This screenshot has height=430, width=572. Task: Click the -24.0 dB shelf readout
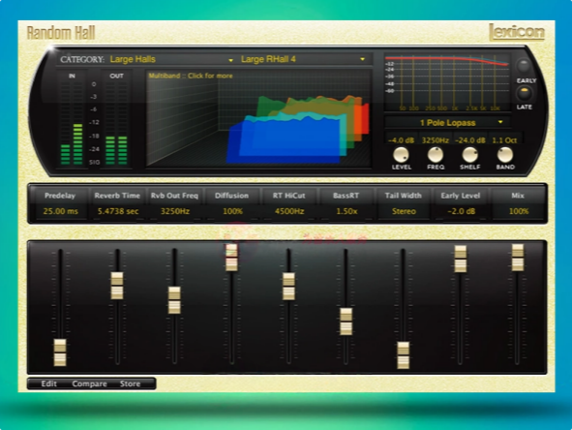469,140
